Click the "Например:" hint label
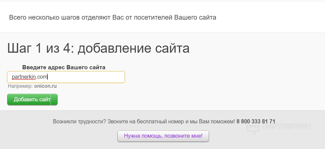The image size is (325, 149). (x=20, y=86)
